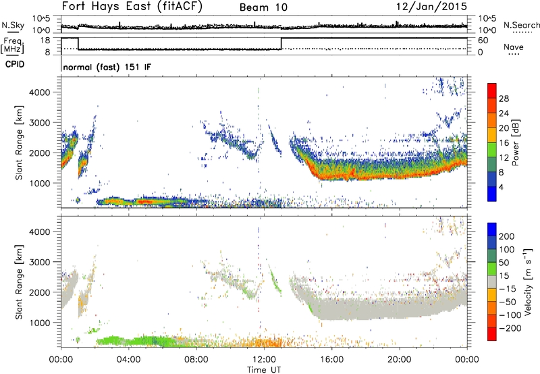Click the bright green segment of the Velocity colorbar
Viewport: 540px width, 374px height.
pyautogui.click(x=492, y=269)
